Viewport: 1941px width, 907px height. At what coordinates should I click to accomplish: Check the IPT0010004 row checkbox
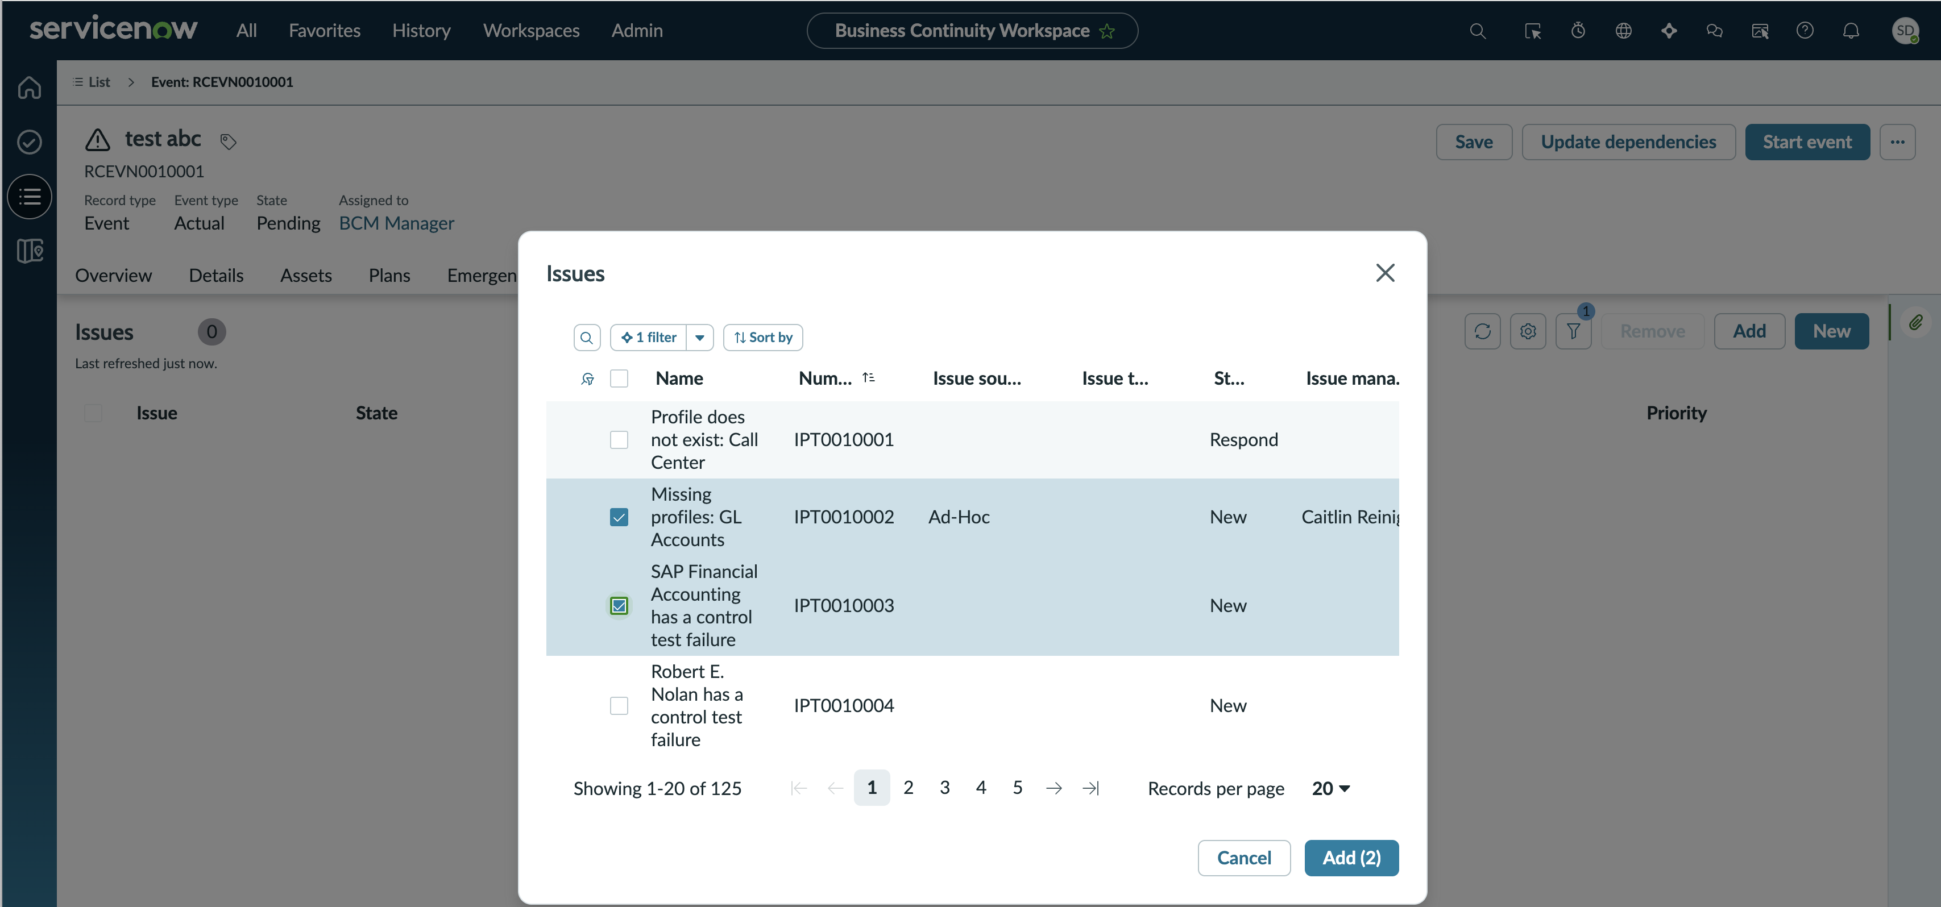point(619,705)
